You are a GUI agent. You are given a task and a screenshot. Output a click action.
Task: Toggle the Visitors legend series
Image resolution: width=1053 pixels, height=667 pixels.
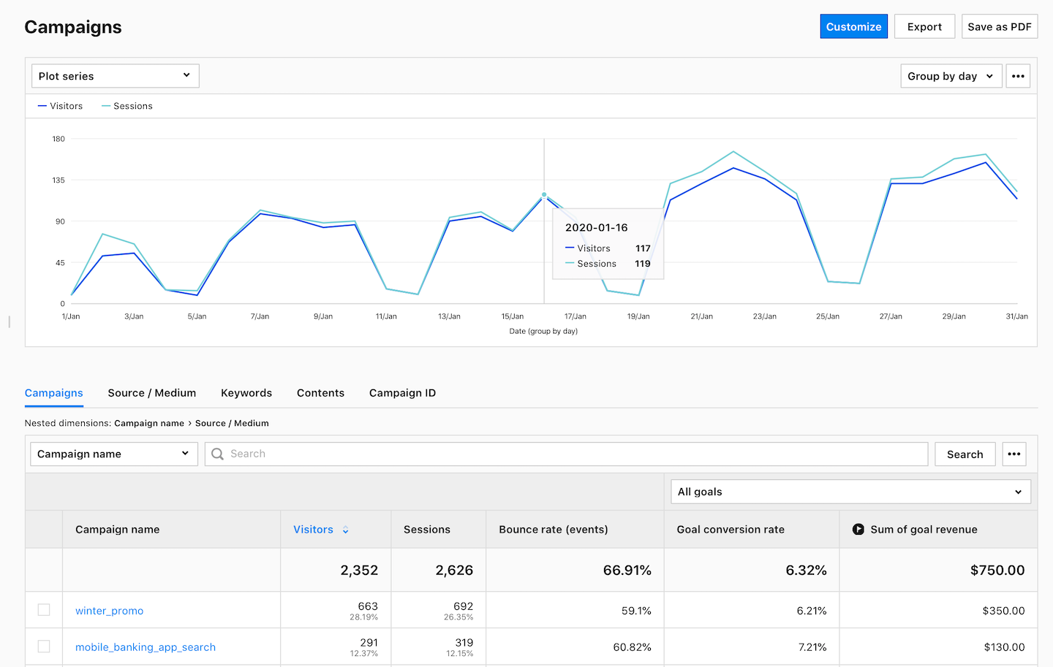pos(60,106)
